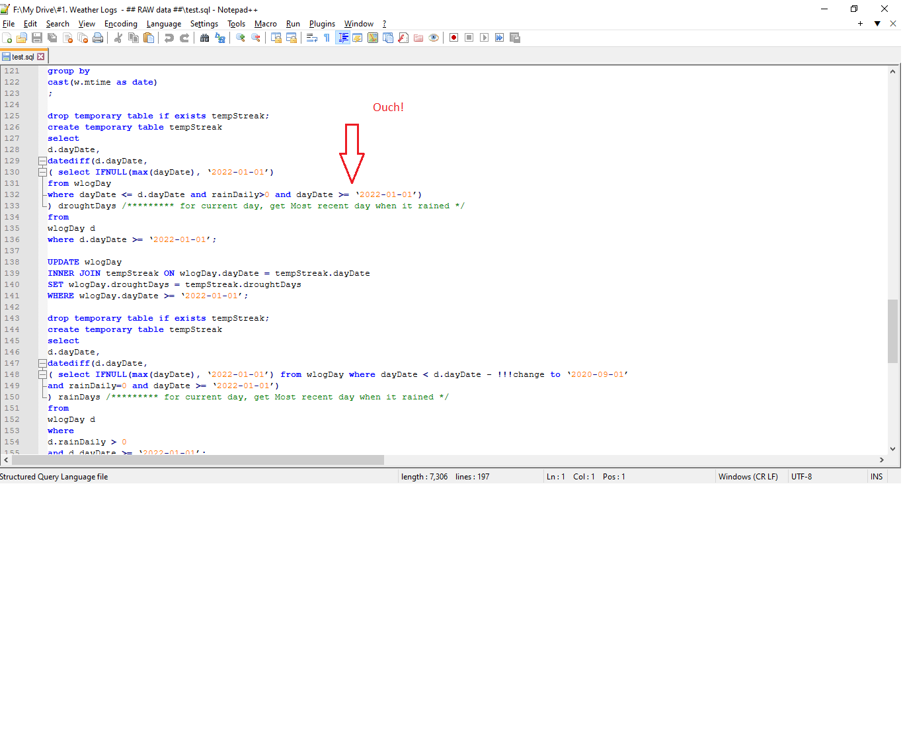
Task: Open the Plugins menu
Action: click(x=322, y=24)
